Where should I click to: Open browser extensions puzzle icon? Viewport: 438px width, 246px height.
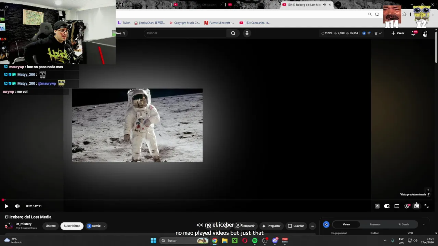pos(404,14)
